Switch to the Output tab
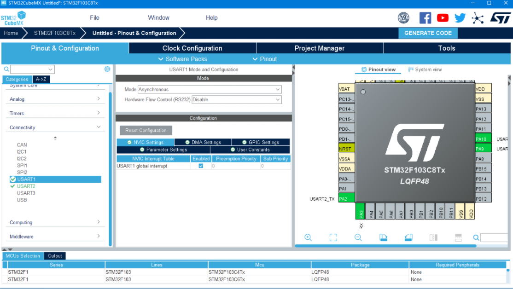Image resolution: width=513 pixels, height=289 pixels. click(55, 256)
